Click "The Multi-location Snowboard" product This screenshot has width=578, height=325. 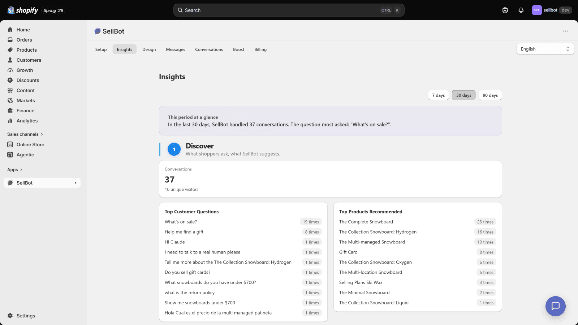[x=371, y=272]
